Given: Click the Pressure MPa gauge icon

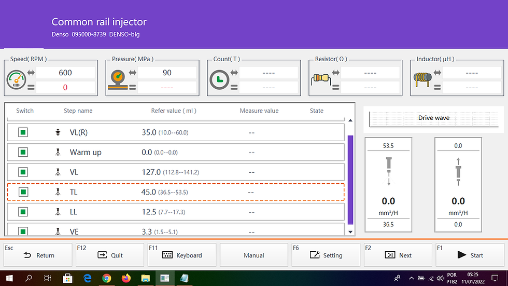Looking at the screenshot, I should click(x=118, y=80).
